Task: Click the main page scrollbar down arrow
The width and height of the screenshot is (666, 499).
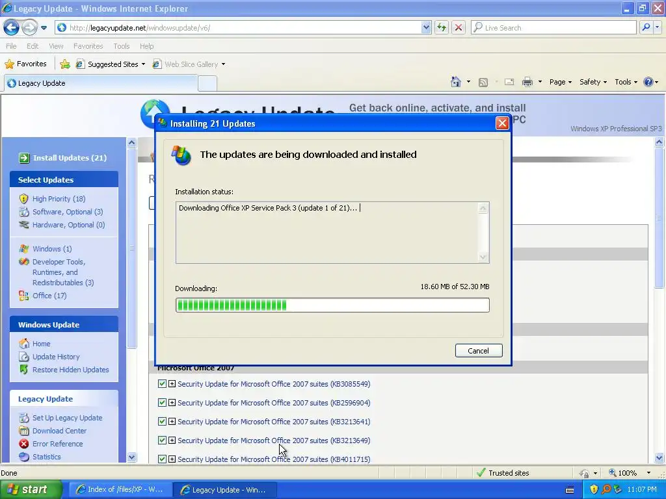Action: coord(659,457)
